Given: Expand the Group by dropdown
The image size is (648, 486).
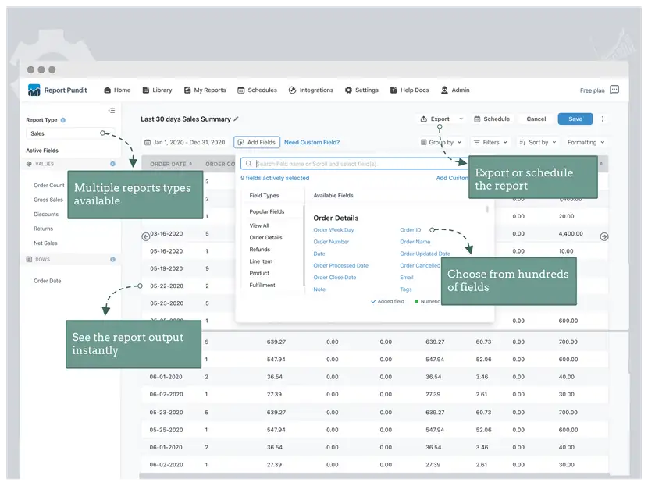Looking at the screenshot, I should [441, 143].
